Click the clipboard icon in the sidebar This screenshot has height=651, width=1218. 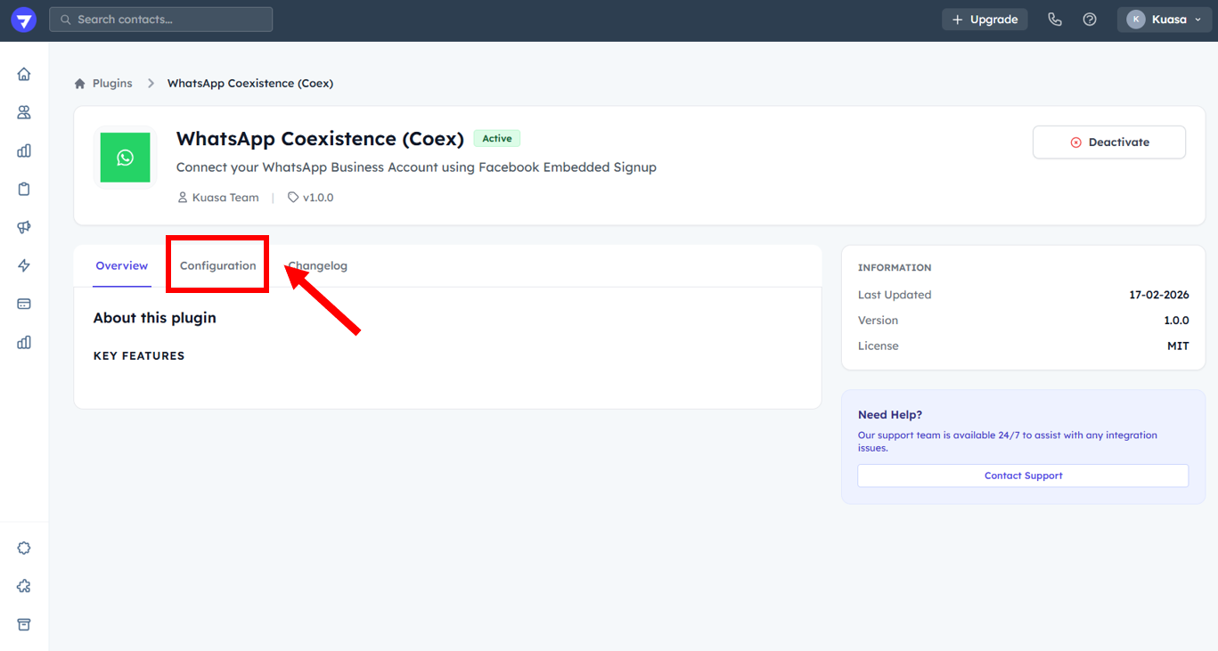[x=24, y=189]
